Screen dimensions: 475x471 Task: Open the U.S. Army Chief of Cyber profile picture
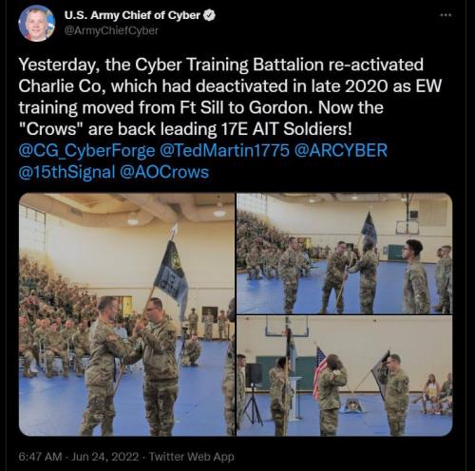[x=37, y=24]
